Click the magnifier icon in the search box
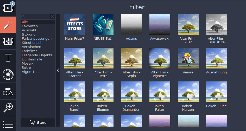The height and width of the screenshot is (131, 246). tap(23, 17)
